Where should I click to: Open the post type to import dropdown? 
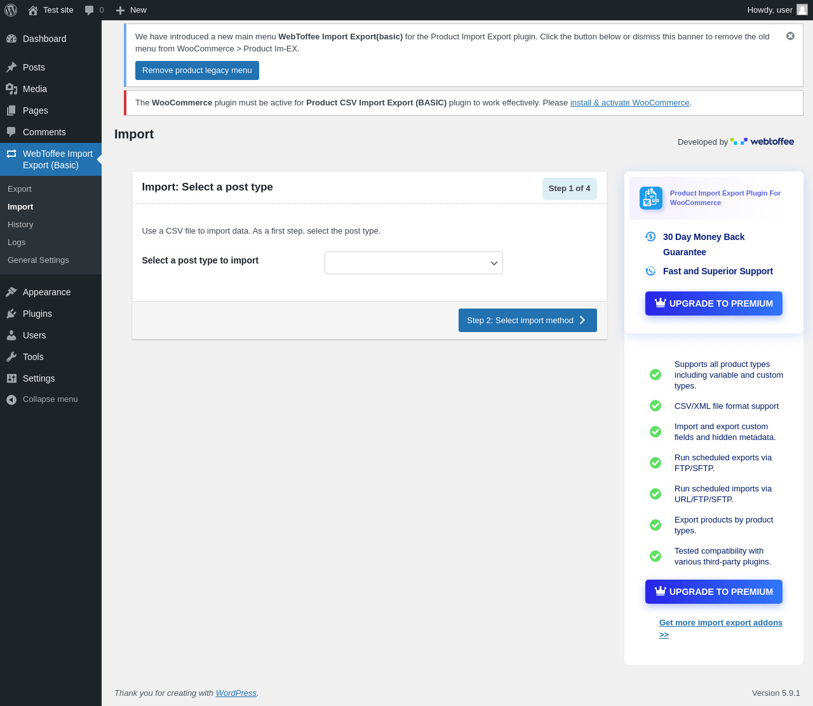pyautogui.click(x=413, y=263)
